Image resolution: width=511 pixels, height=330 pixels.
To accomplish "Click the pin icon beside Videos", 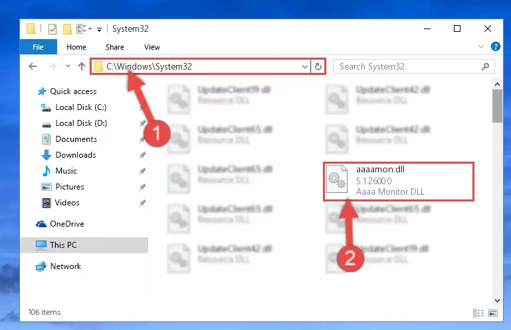I will [142, 203].
